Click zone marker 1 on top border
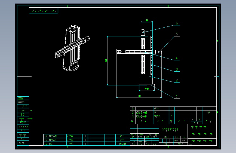 [67, 6]
